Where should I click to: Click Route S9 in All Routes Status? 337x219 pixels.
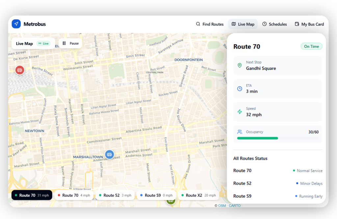click(243, 196)
